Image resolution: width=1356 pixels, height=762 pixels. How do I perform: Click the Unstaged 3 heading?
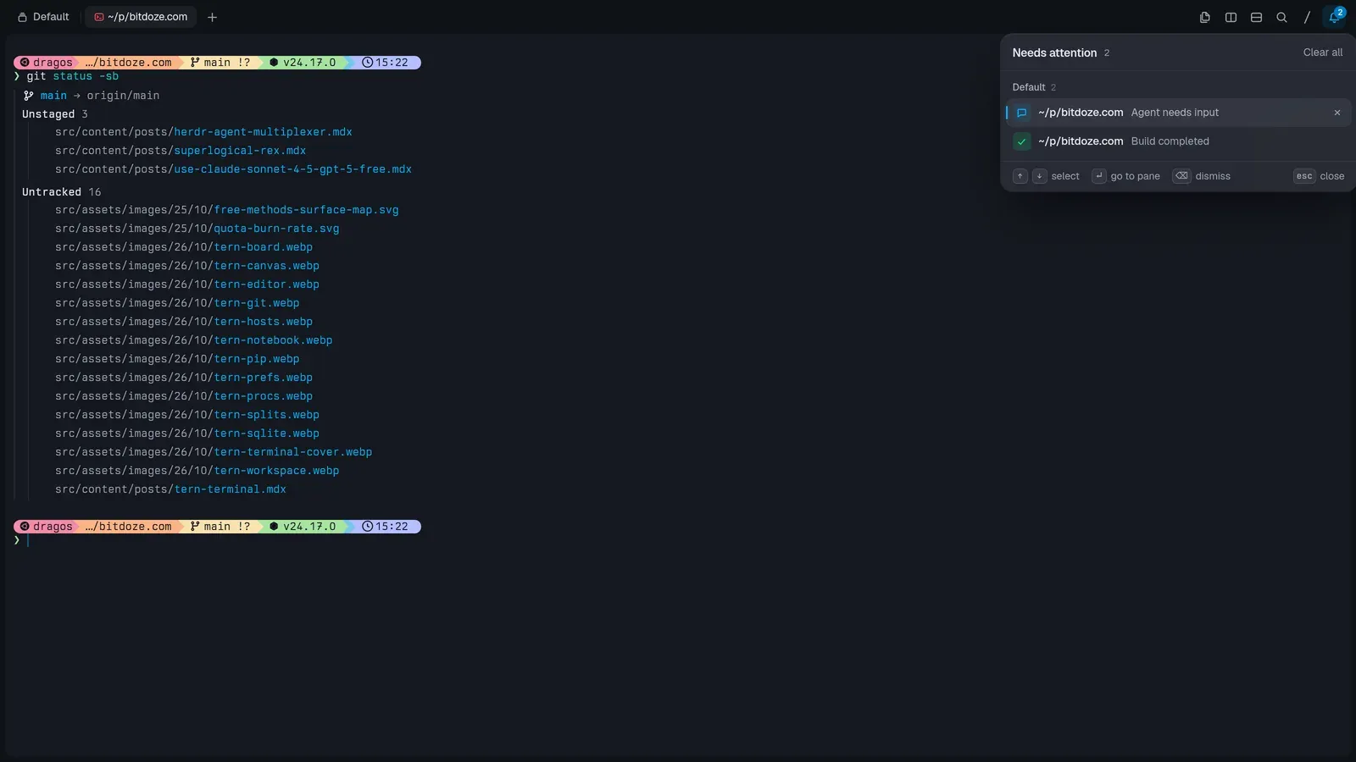(55, 114)
